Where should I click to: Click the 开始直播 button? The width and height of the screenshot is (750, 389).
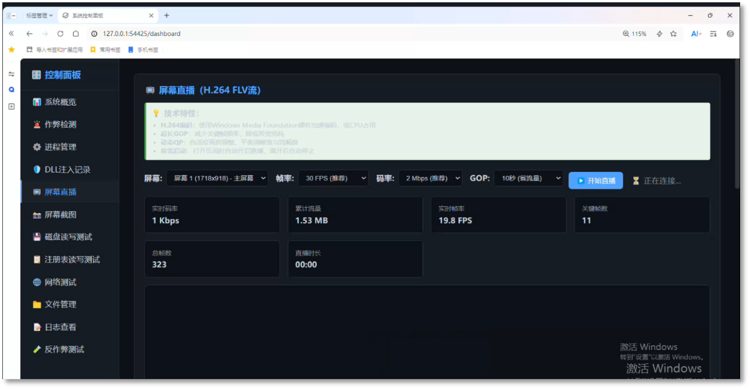tap(596, 181)
